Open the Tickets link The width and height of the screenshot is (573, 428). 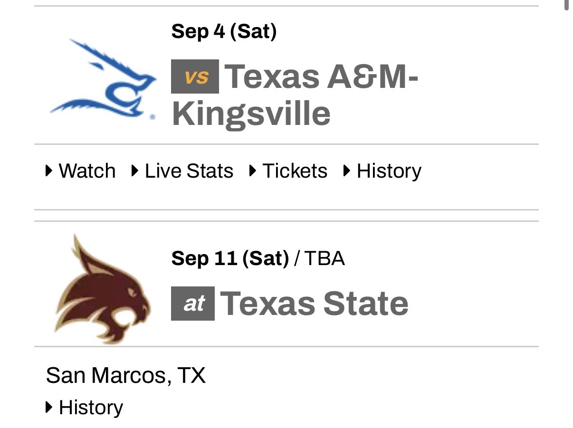295,171
